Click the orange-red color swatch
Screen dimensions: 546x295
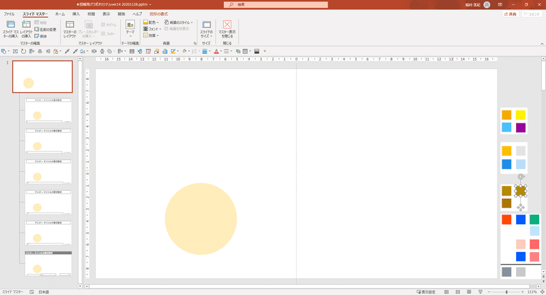click(506, 219)
